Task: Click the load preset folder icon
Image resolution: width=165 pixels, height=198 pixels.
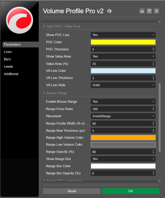Action: pos(142,11)
